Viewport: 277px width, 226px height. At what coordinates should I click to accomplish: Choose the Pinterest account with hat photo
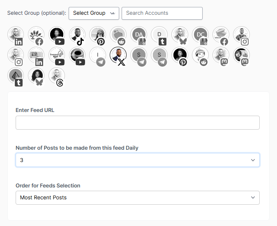point(98,34)
